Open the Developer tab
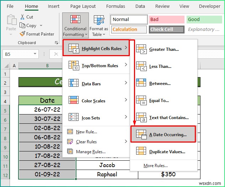Screen dimensions: 225x187 (210, 6)
